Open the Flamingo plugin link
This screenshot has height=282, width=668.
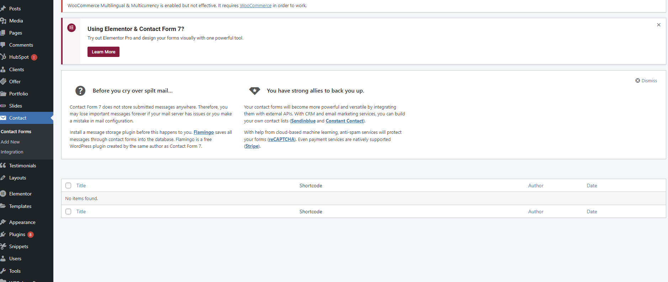point(203,132)
